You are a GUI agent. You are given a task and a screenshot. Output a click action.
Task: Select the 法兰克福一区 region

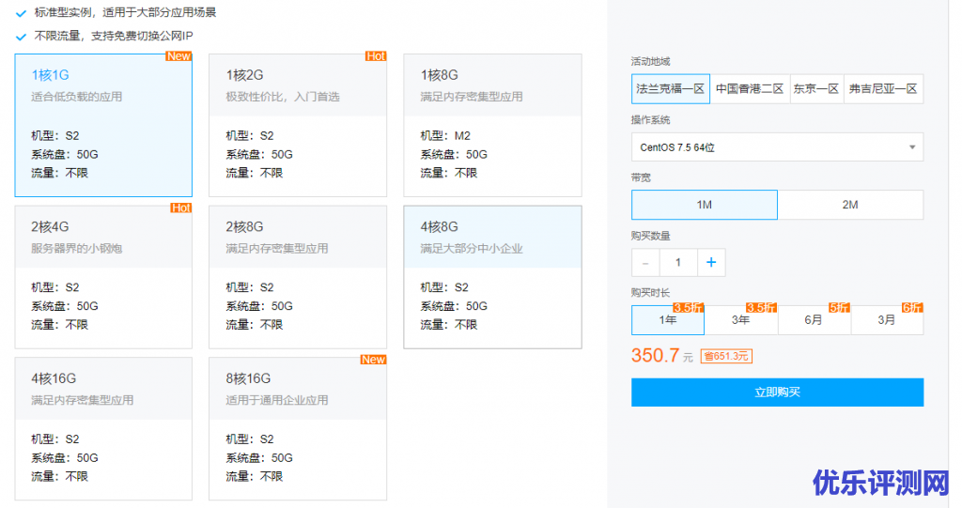coord(671,89)
